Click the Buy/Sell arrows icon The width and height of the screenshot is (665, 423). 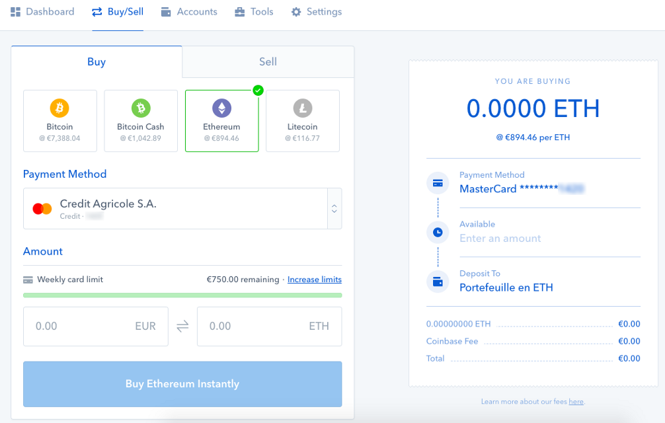pyautogui.click(x=97, y=12)
